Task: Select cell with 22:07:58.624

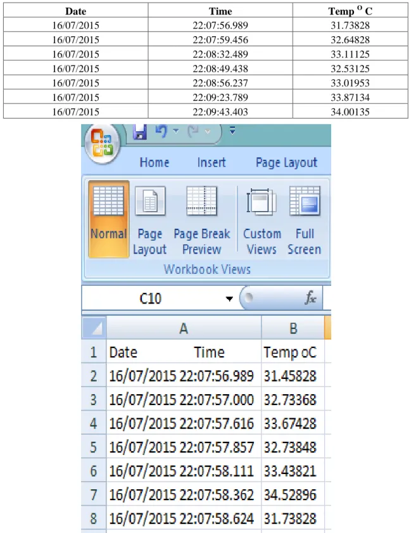Action: click(x=184, y=518)
